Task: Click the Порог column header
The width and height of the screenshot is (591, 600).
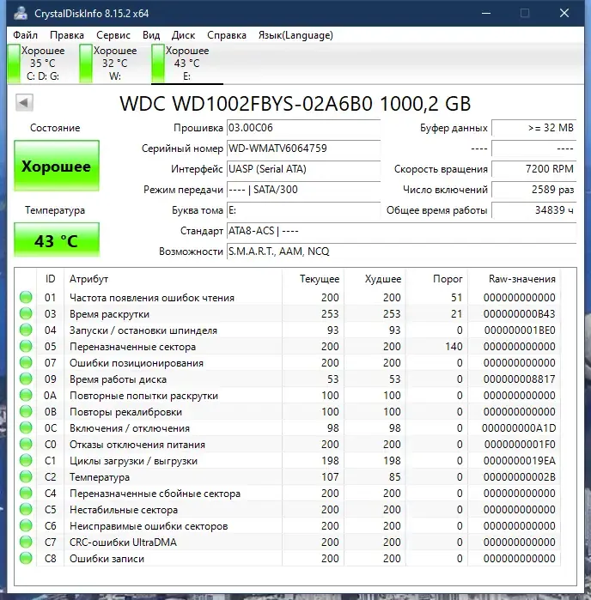Action: tap(436, 279)
